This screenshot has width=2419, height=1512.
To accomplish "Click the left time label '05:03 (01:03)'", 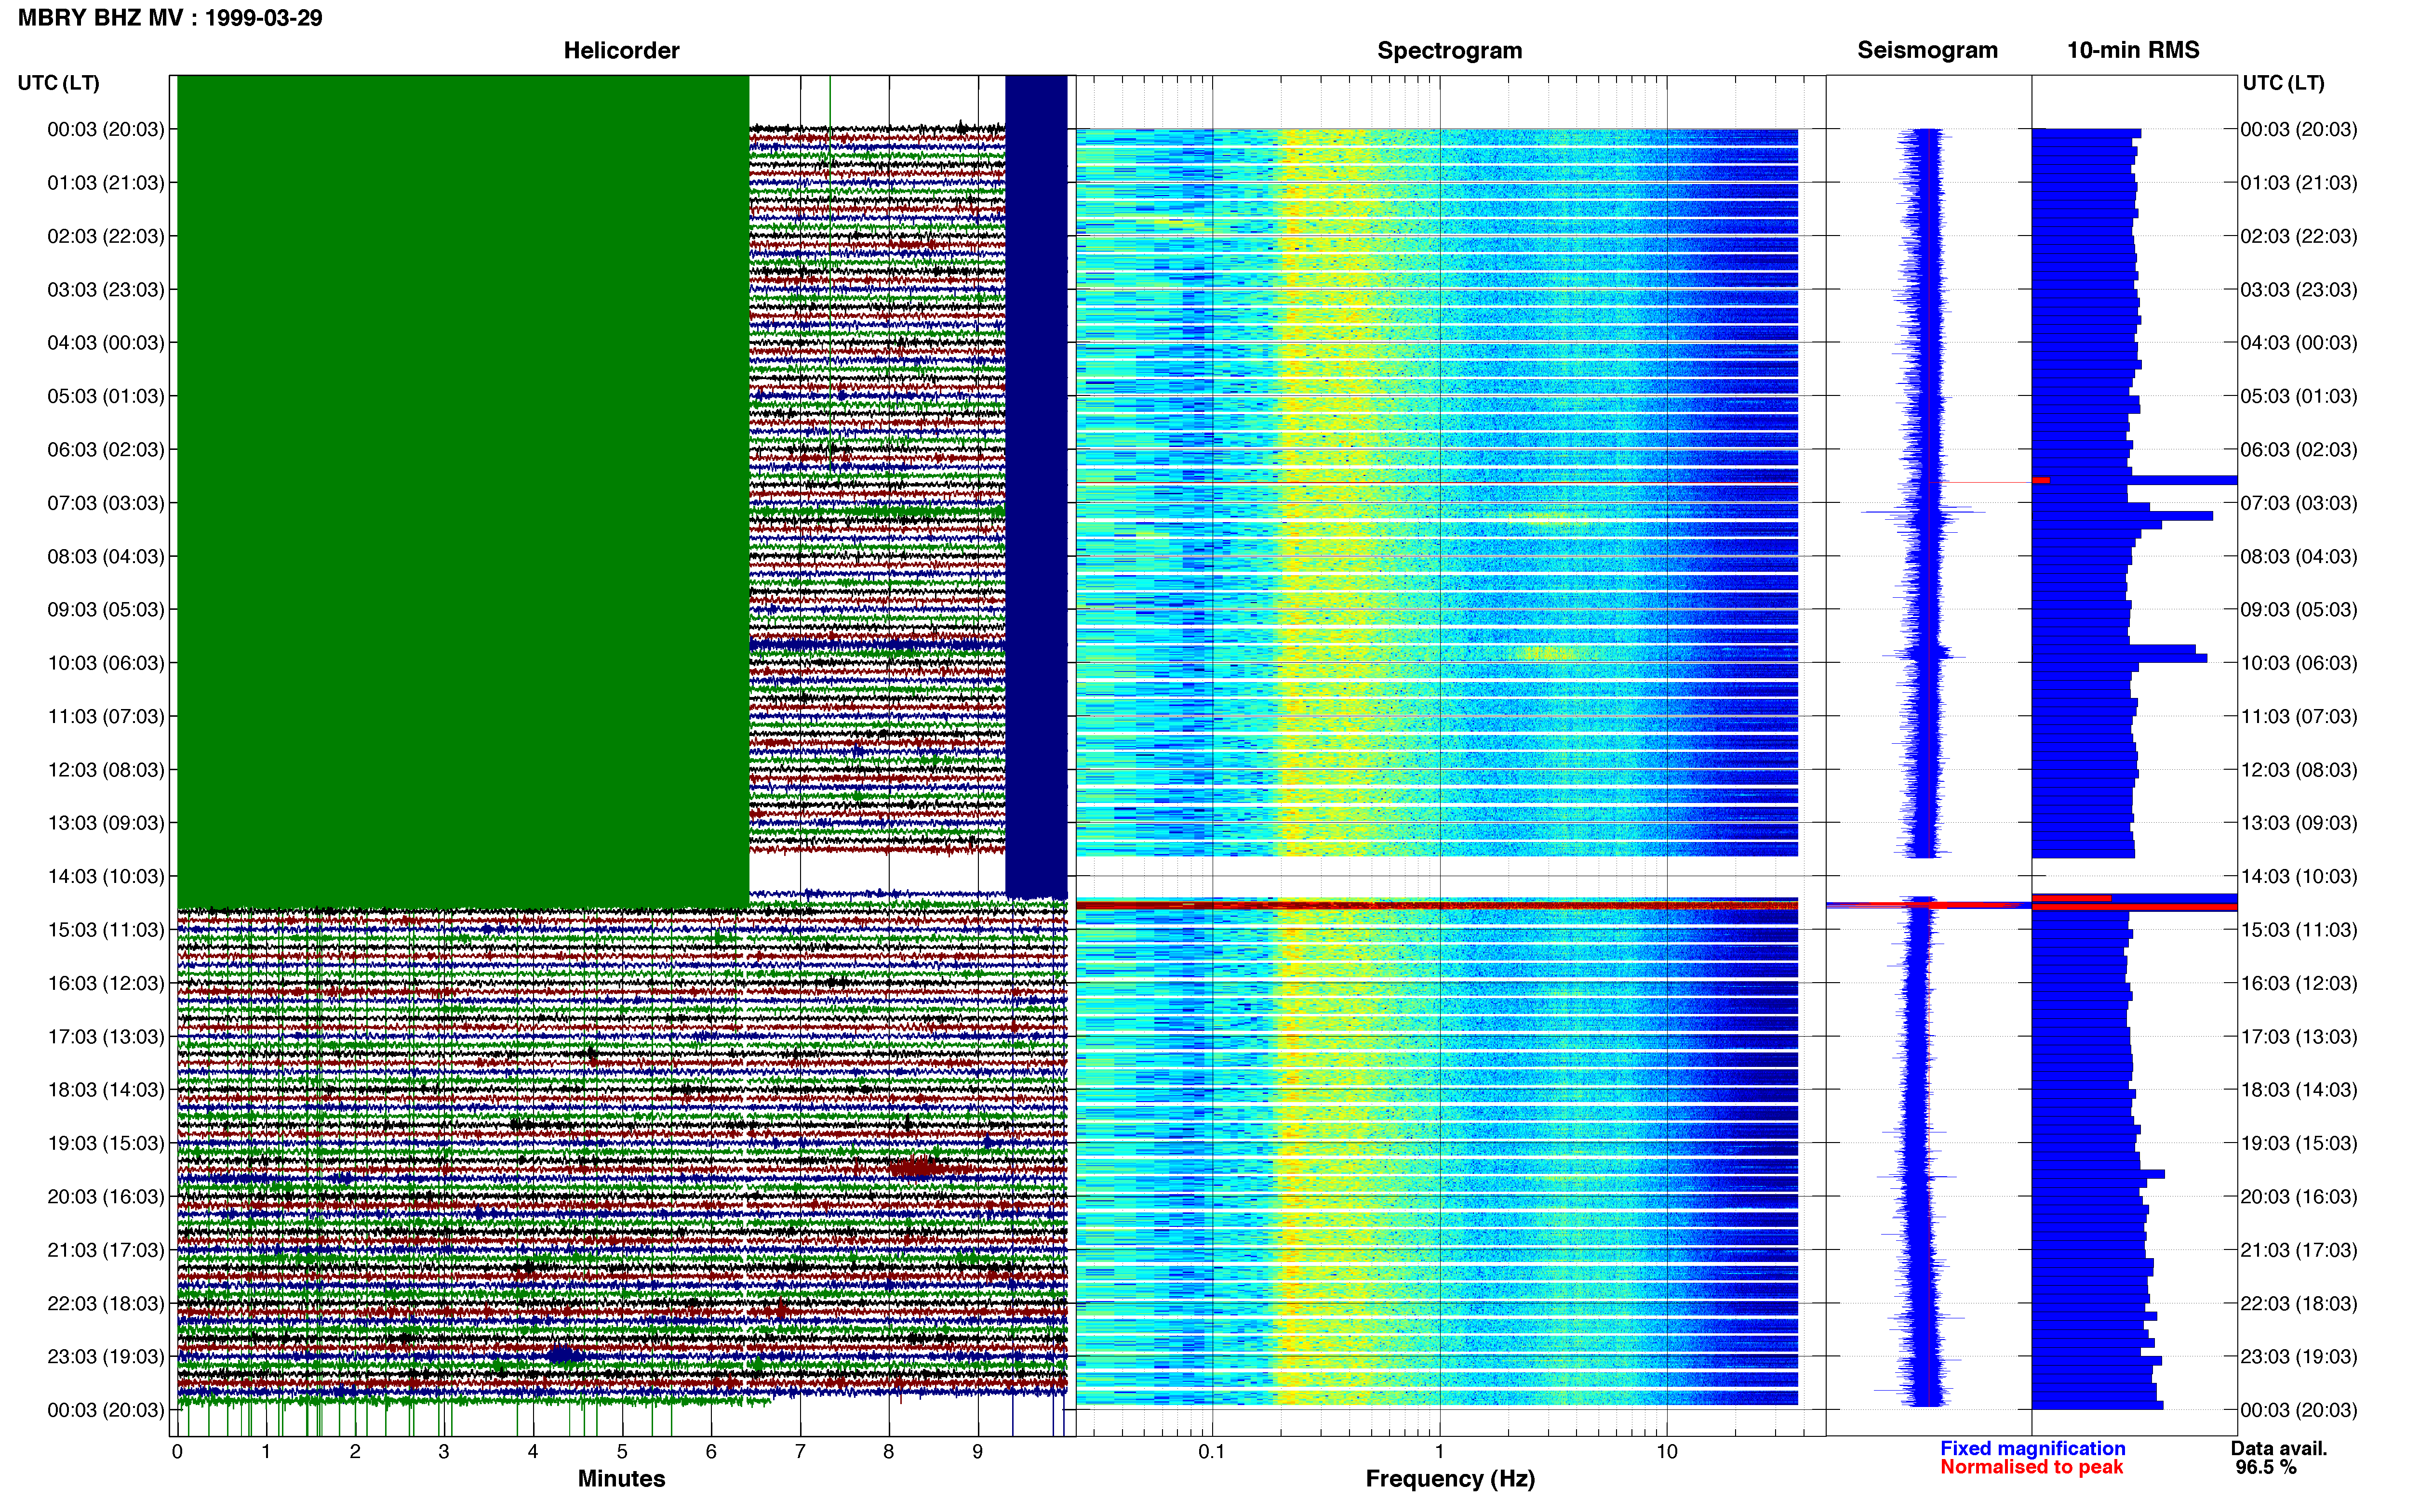I will [x=105, y=396].
